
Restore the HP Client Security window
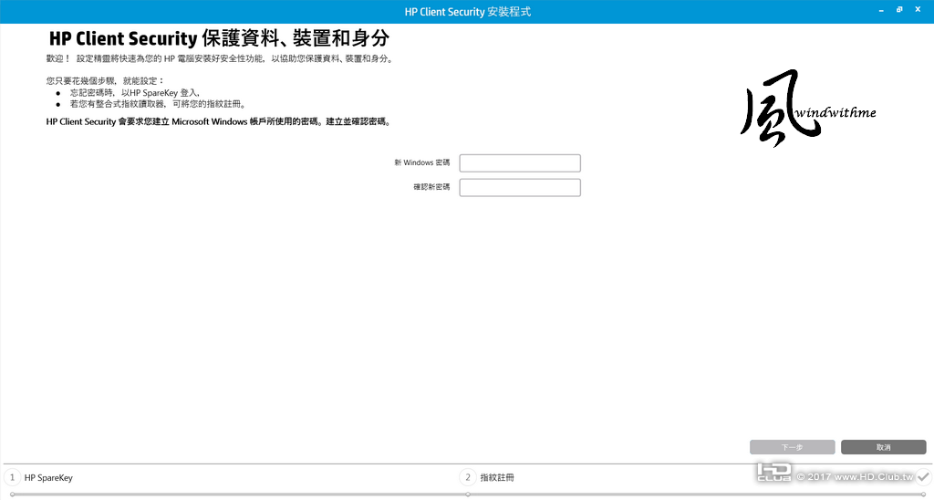899,9
